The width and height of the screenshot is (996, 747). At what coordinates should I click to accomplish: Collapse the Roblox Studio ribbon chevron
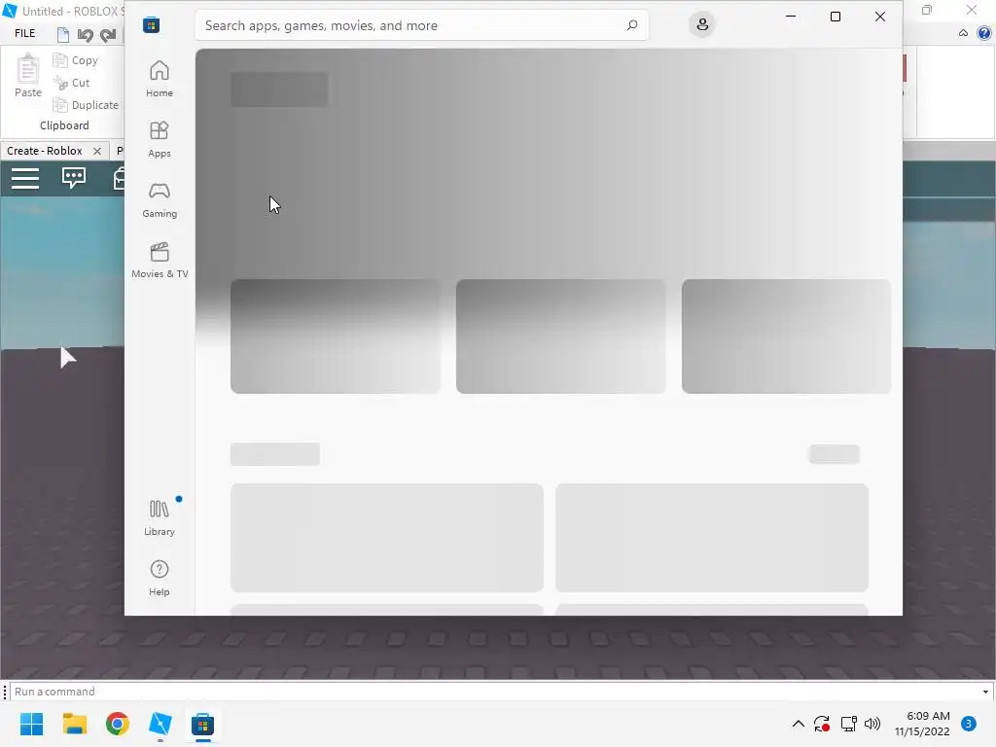coord(964,33)
